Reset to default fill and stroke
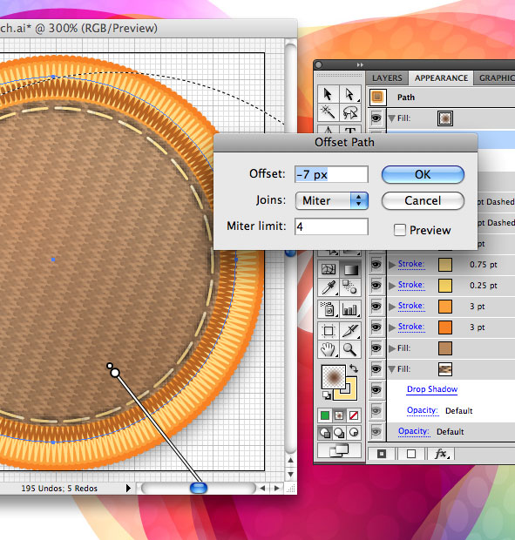The height and width of the screenshot is (540, 515). tap(326, 395)
